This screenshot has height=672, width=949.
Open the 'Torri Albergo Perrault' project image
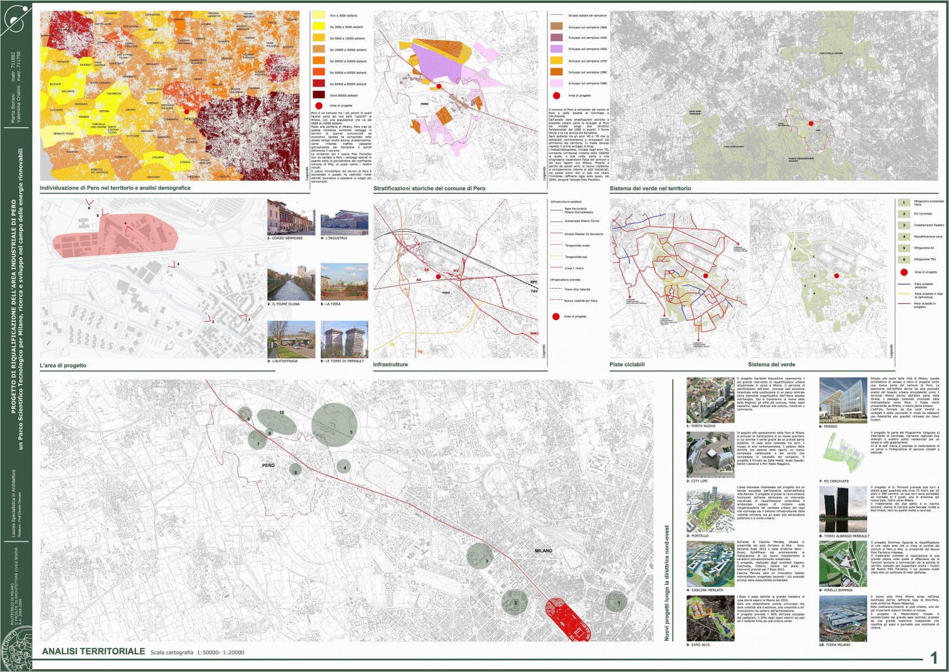tap(843, 510)
